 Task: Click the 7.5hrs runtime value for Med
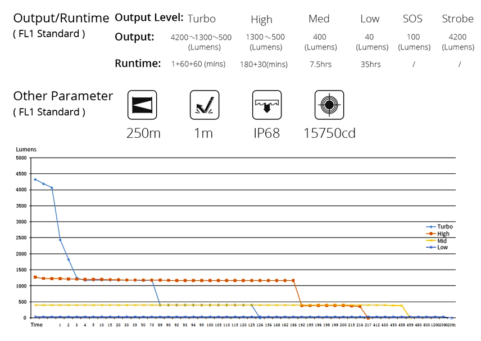(320, 64)
